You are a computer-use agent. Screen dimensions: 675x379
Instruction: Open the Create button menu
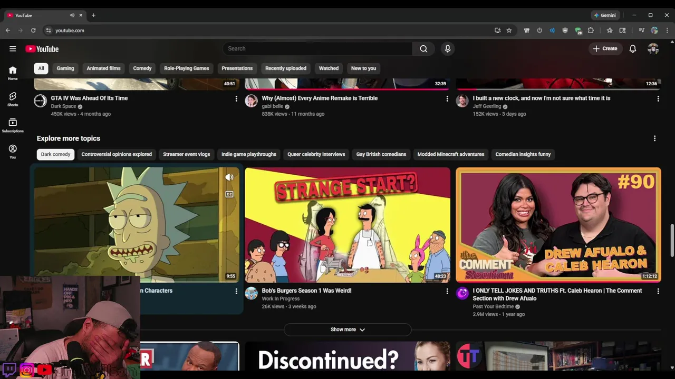605,48
